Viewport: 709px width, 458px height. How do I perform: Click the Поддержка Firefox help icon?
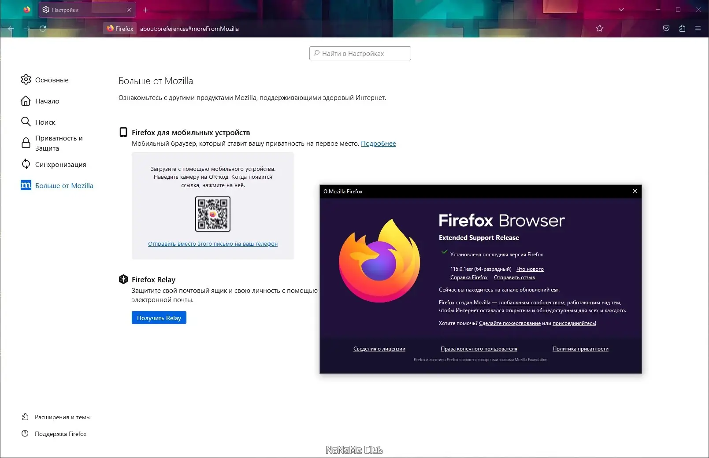pyautogui.click(x=25, y=433)
